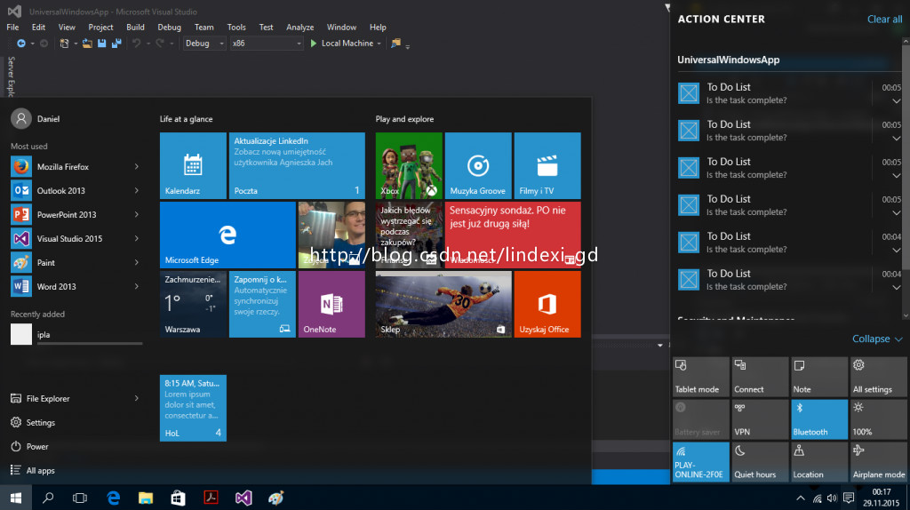Launch the Microsoft Edge tile

(227, 235)
